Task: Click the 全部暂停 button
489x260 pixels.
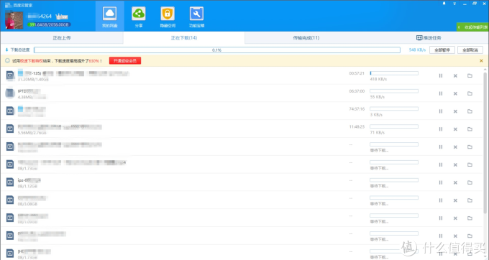Action: click(x=442, y=50)
